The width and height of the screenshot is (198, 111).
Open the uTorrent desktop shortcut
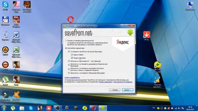click(5, 81)
